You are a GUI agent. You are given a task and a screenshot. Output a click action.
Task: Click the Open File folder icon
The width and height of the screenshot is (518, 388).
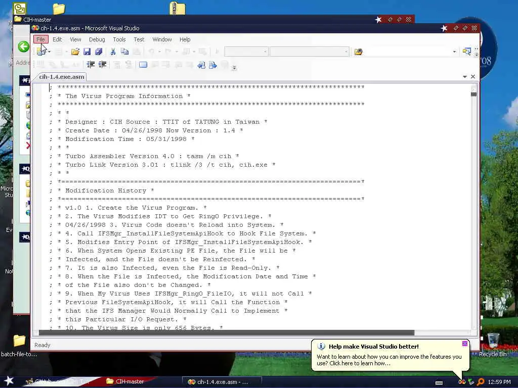(x=75, y=52)
